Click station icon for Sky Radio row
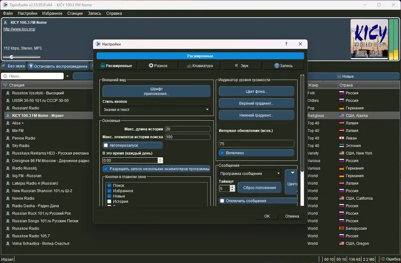Screen dimensions: 401x263 coord(8,146)
